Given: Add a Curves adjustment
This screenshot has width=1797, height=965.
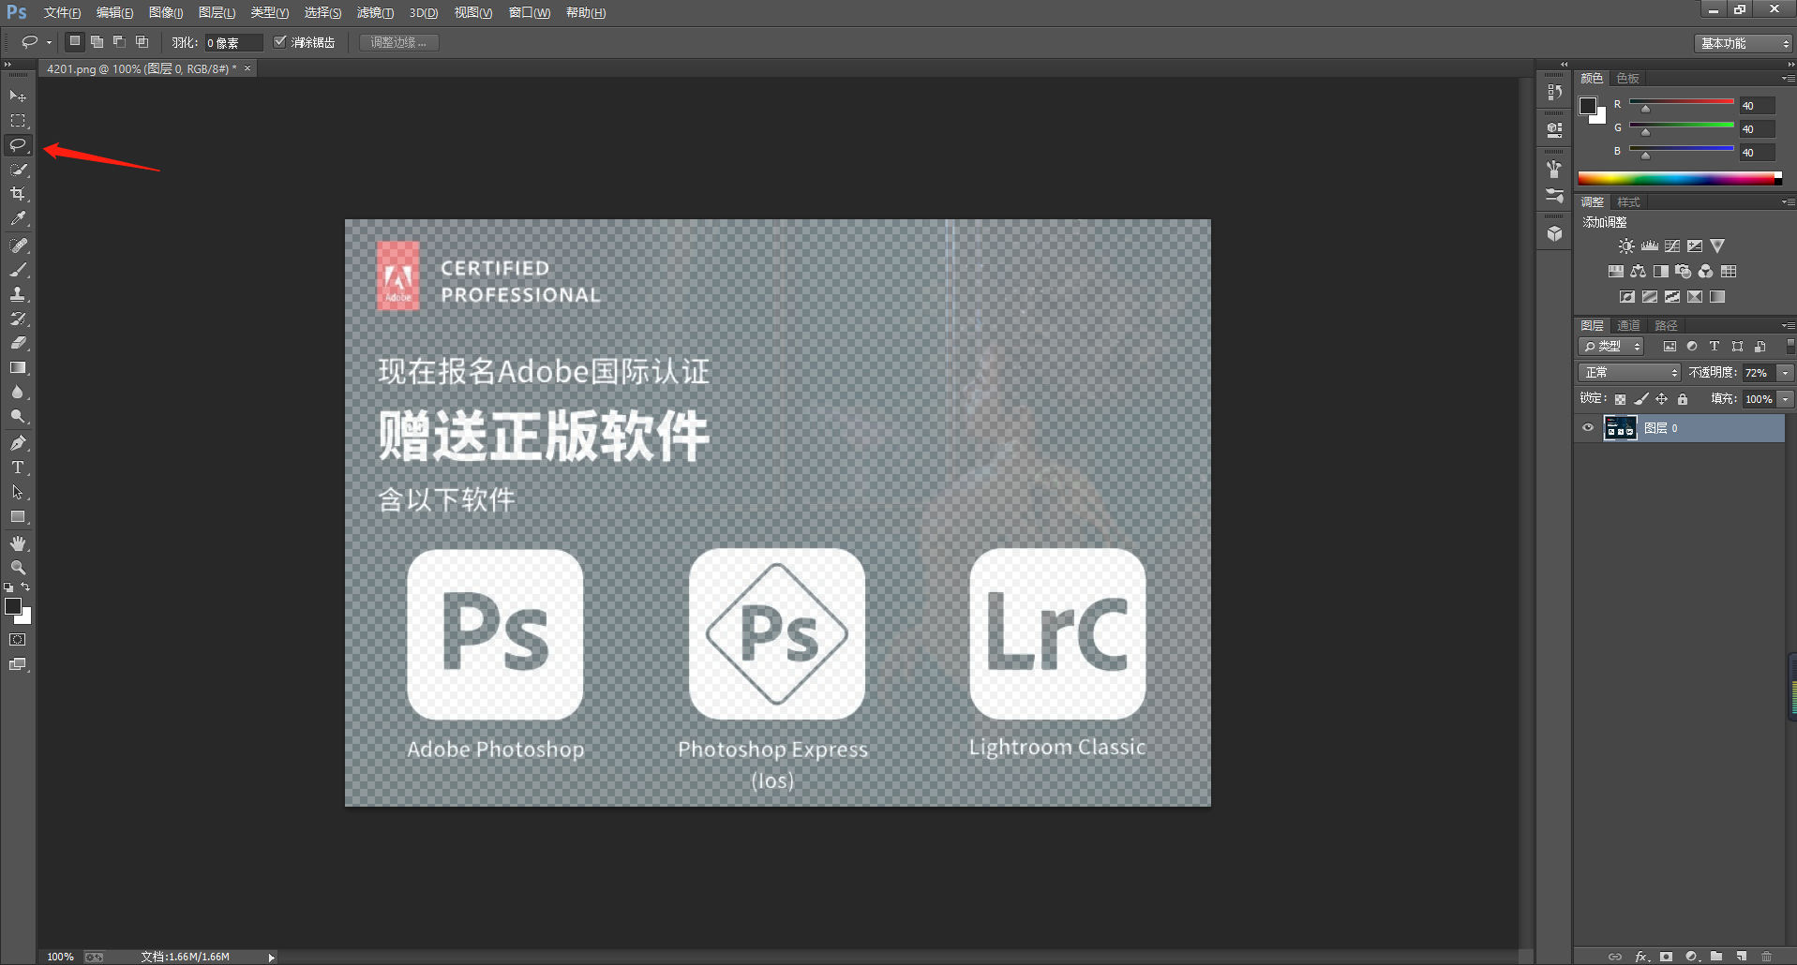Looking at the screenshot, I should point(1672,246).
